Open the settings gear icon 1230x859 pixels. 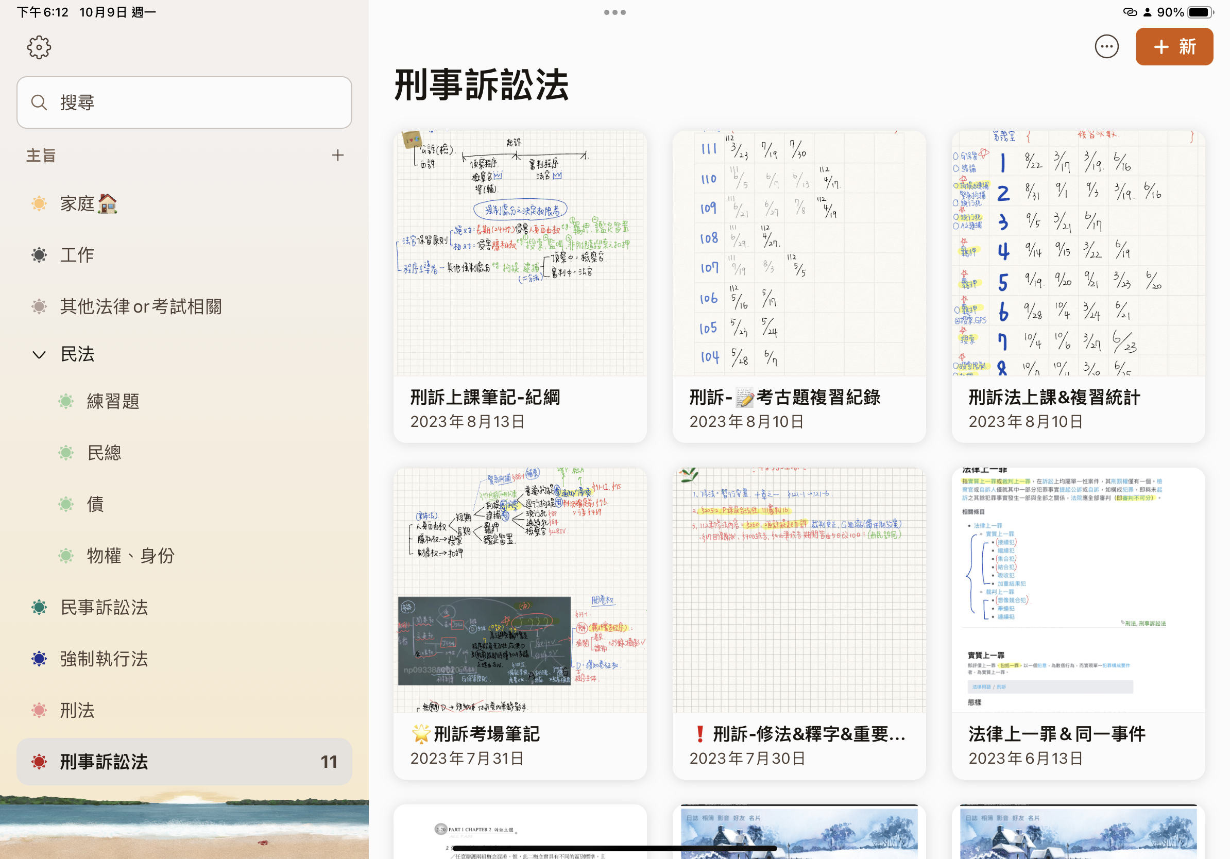pos(39,48)
